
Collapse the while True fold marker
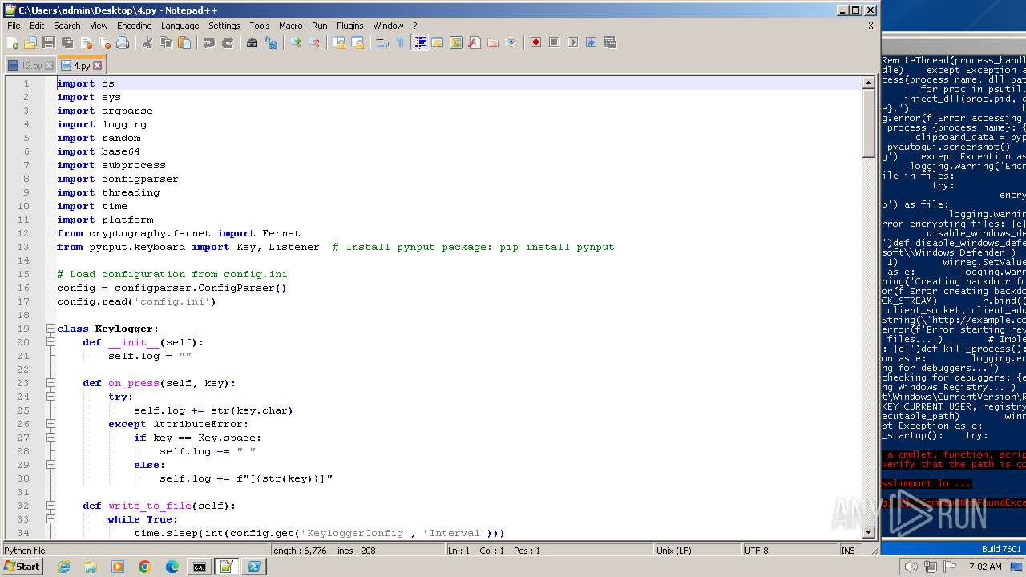click(50, 519)
